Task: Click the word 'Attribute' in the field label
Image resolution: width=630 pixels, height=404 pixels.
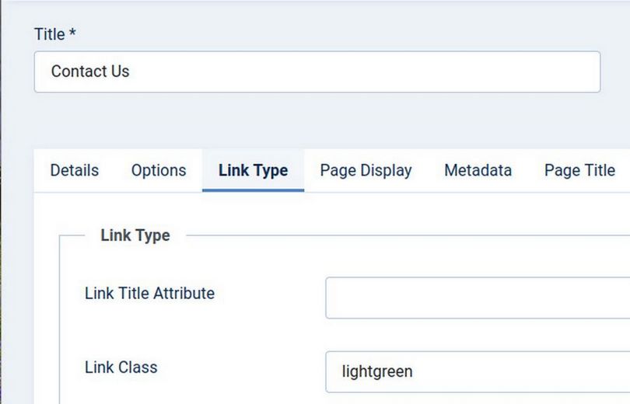Action: [x=184, y=294]
